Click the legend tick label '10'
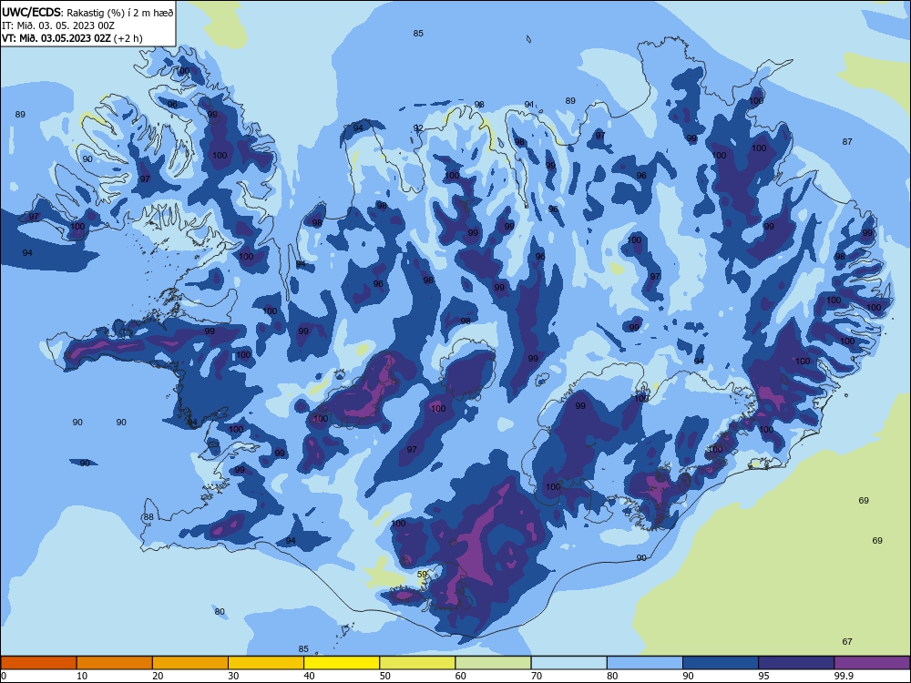Image resolution: width=911 pixels, height=683 pixels. (x=82, y=676)
